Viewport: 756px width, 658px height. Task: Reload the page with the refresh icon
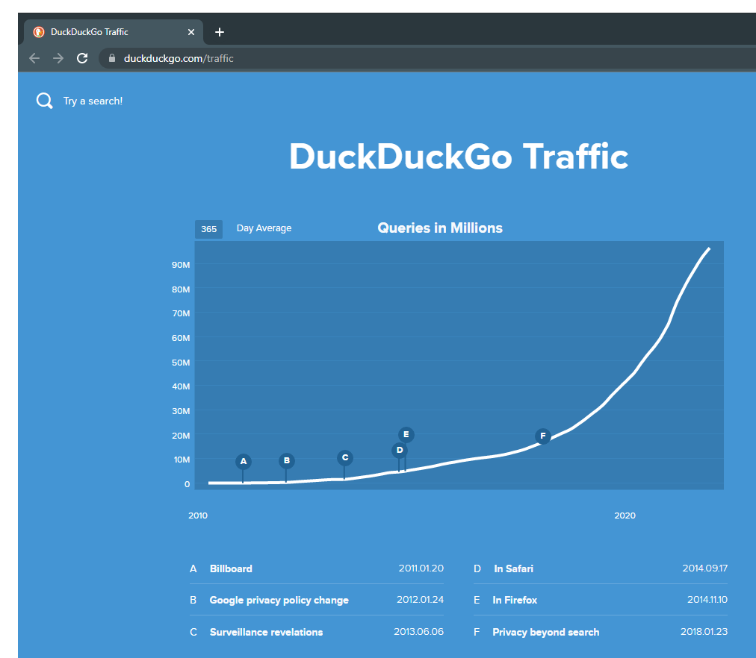[82, 58]
